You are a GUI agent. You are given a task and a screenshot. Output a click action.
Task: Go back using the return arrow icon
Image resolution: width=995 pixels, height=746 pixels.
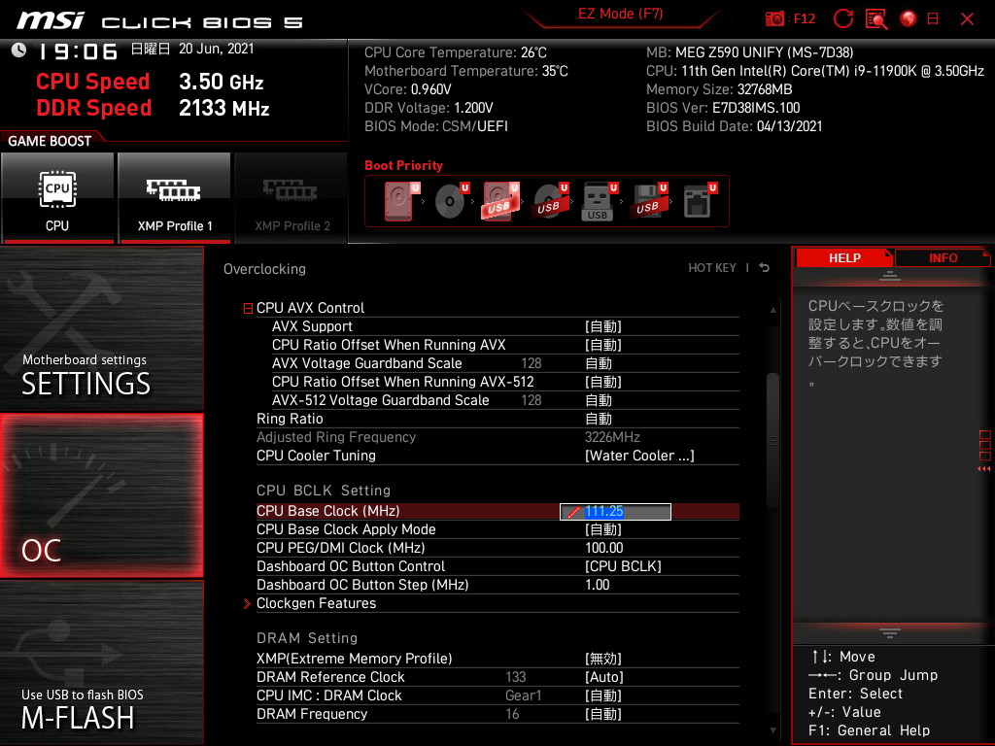[765, 268]
